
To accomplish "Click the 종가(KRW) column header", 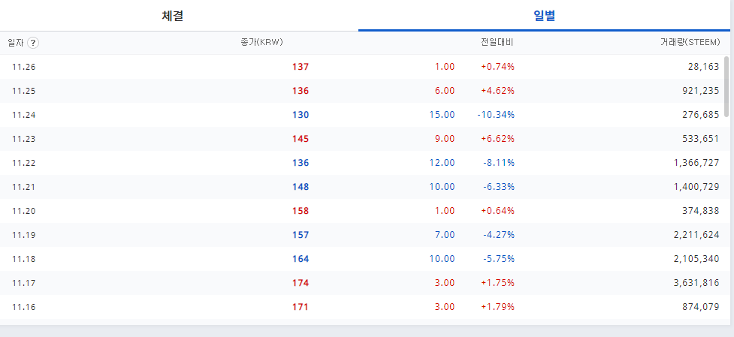I will tap(261, 43).
